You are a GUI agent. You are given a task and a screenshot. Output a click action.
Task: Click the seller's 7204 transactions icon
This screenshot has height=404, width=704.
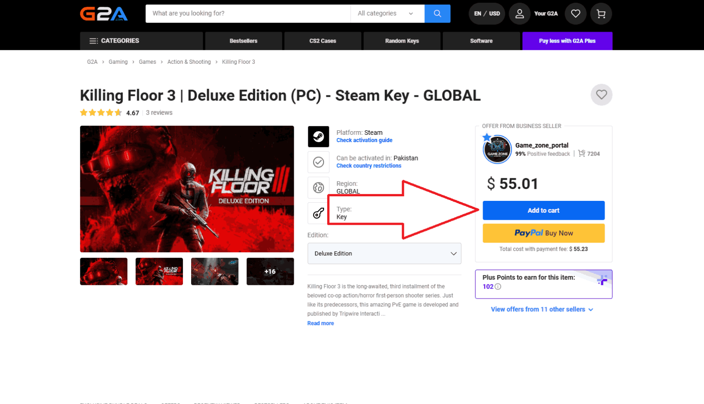[x=581, y=153]
